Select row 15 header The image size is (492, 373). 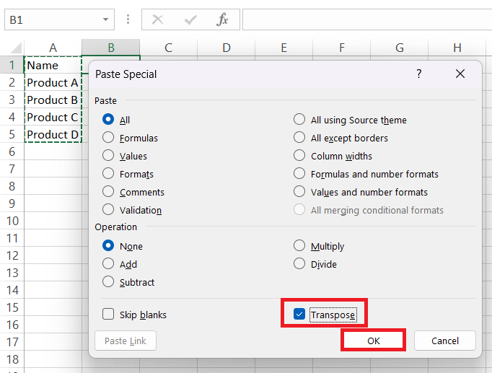pyautogui.click(x=12, y=307)
